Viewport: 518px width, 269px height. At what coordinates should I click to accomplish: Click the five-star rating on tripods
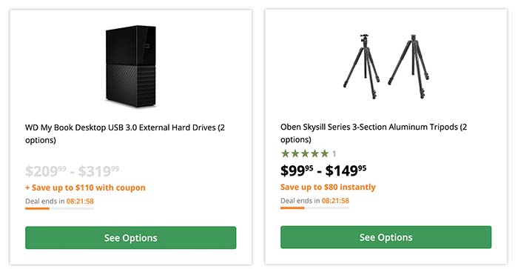click(305, 153)
